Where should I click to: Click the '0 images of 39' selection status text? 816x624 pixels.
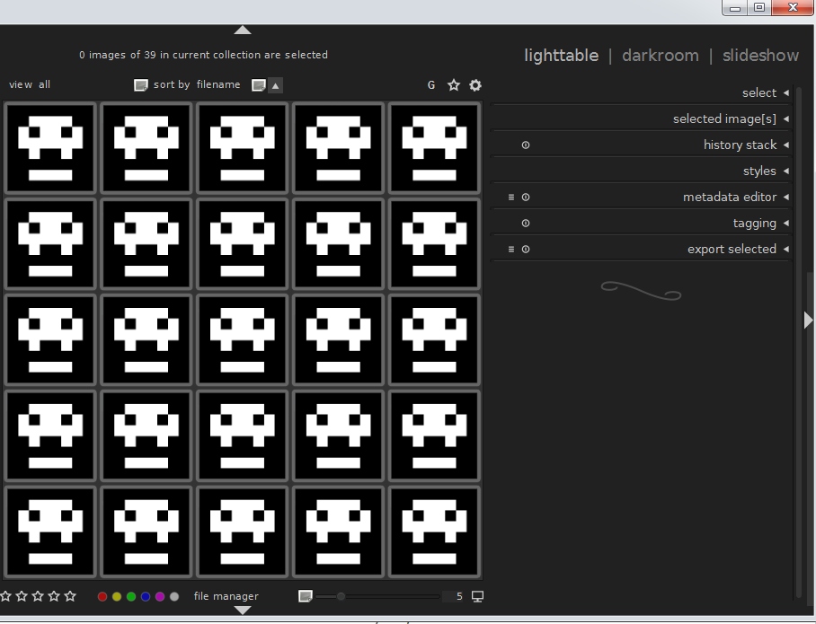pyautogui.click(x=203, y=55)
